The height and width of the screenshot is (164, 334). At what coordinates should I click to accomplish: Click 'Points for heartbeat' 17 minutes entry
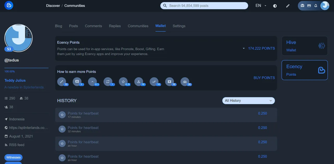point(83,113)
